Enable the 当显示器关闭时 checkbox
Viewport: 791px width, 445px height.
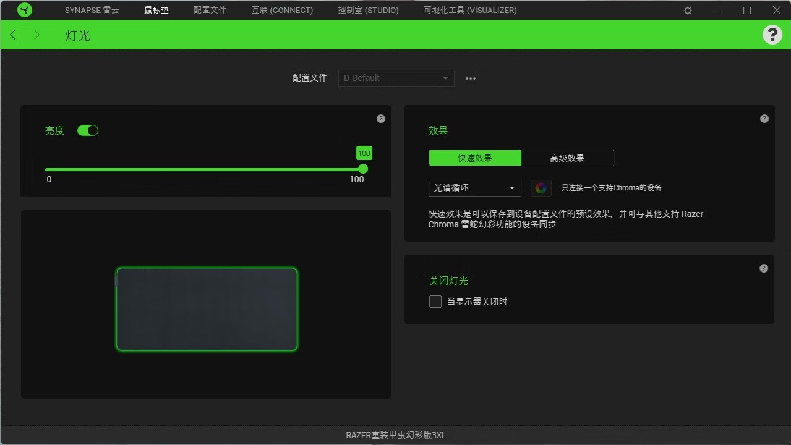point(435,301)
